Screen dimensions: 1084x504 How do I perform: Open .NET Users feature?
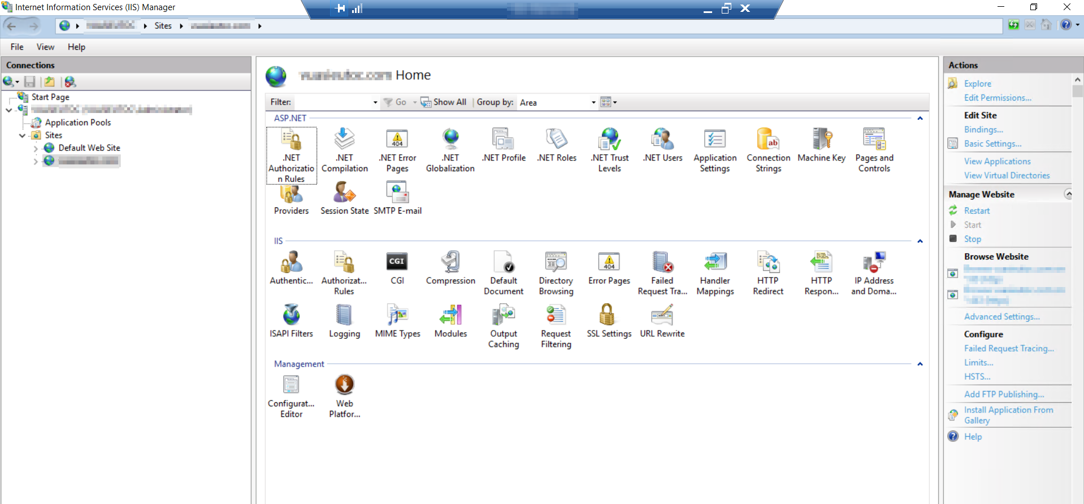(662, 145)
